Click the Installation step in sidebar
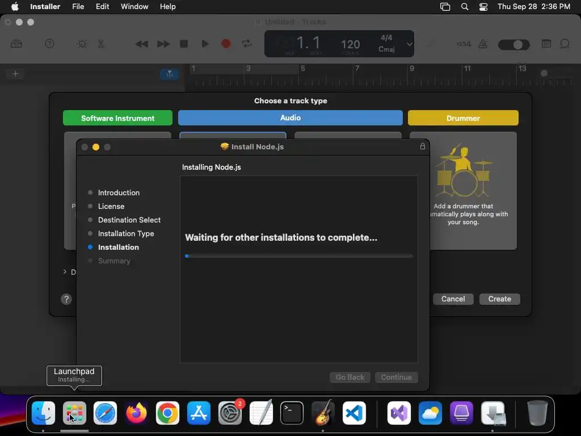Screen dimensions: 581x436 pyautogui.click(x=118, y=248)
